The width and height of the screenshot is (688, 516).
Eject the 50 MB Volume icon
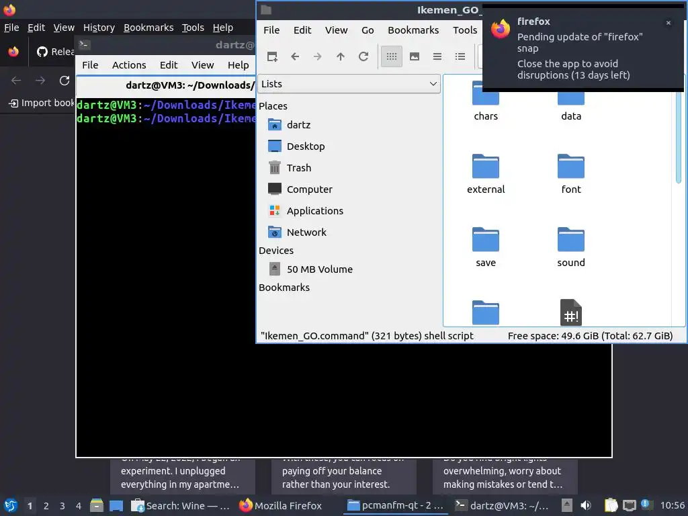pyautogui.click(x=275, y=269)
